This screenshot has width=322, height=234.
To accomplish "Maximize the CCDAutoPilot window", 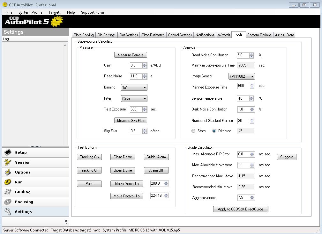I will pyautogui.click(x=304, y=5).
